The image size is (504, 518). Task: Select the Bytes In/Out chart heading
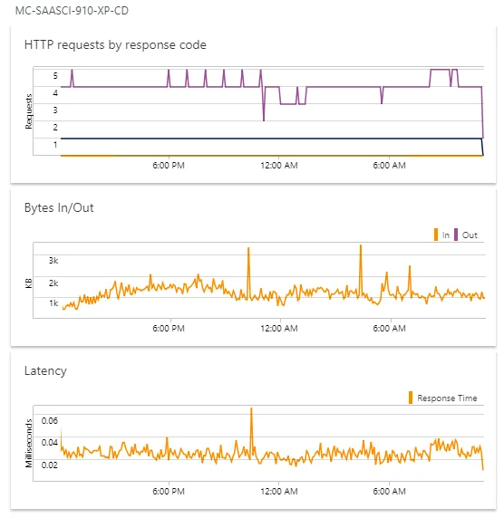coord(59,207)
